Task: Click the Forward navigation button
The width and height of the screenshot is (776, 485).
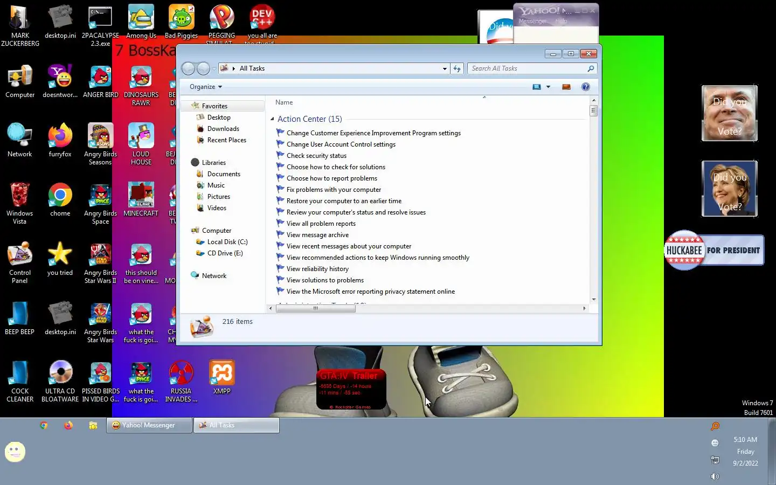Action: click(x=204, y=68)
